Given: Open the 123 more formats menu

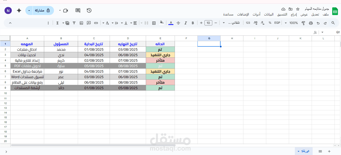Looking at the screenshot, I should (x=248, y=23).
